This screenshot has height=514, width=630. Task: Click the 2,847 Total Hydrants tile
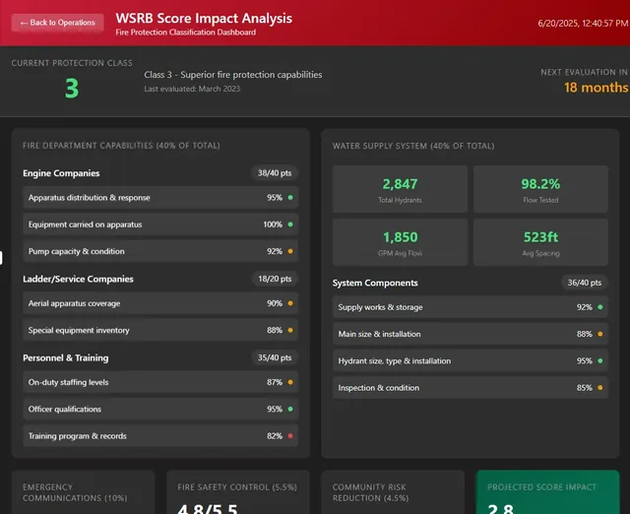click(400, 189)
